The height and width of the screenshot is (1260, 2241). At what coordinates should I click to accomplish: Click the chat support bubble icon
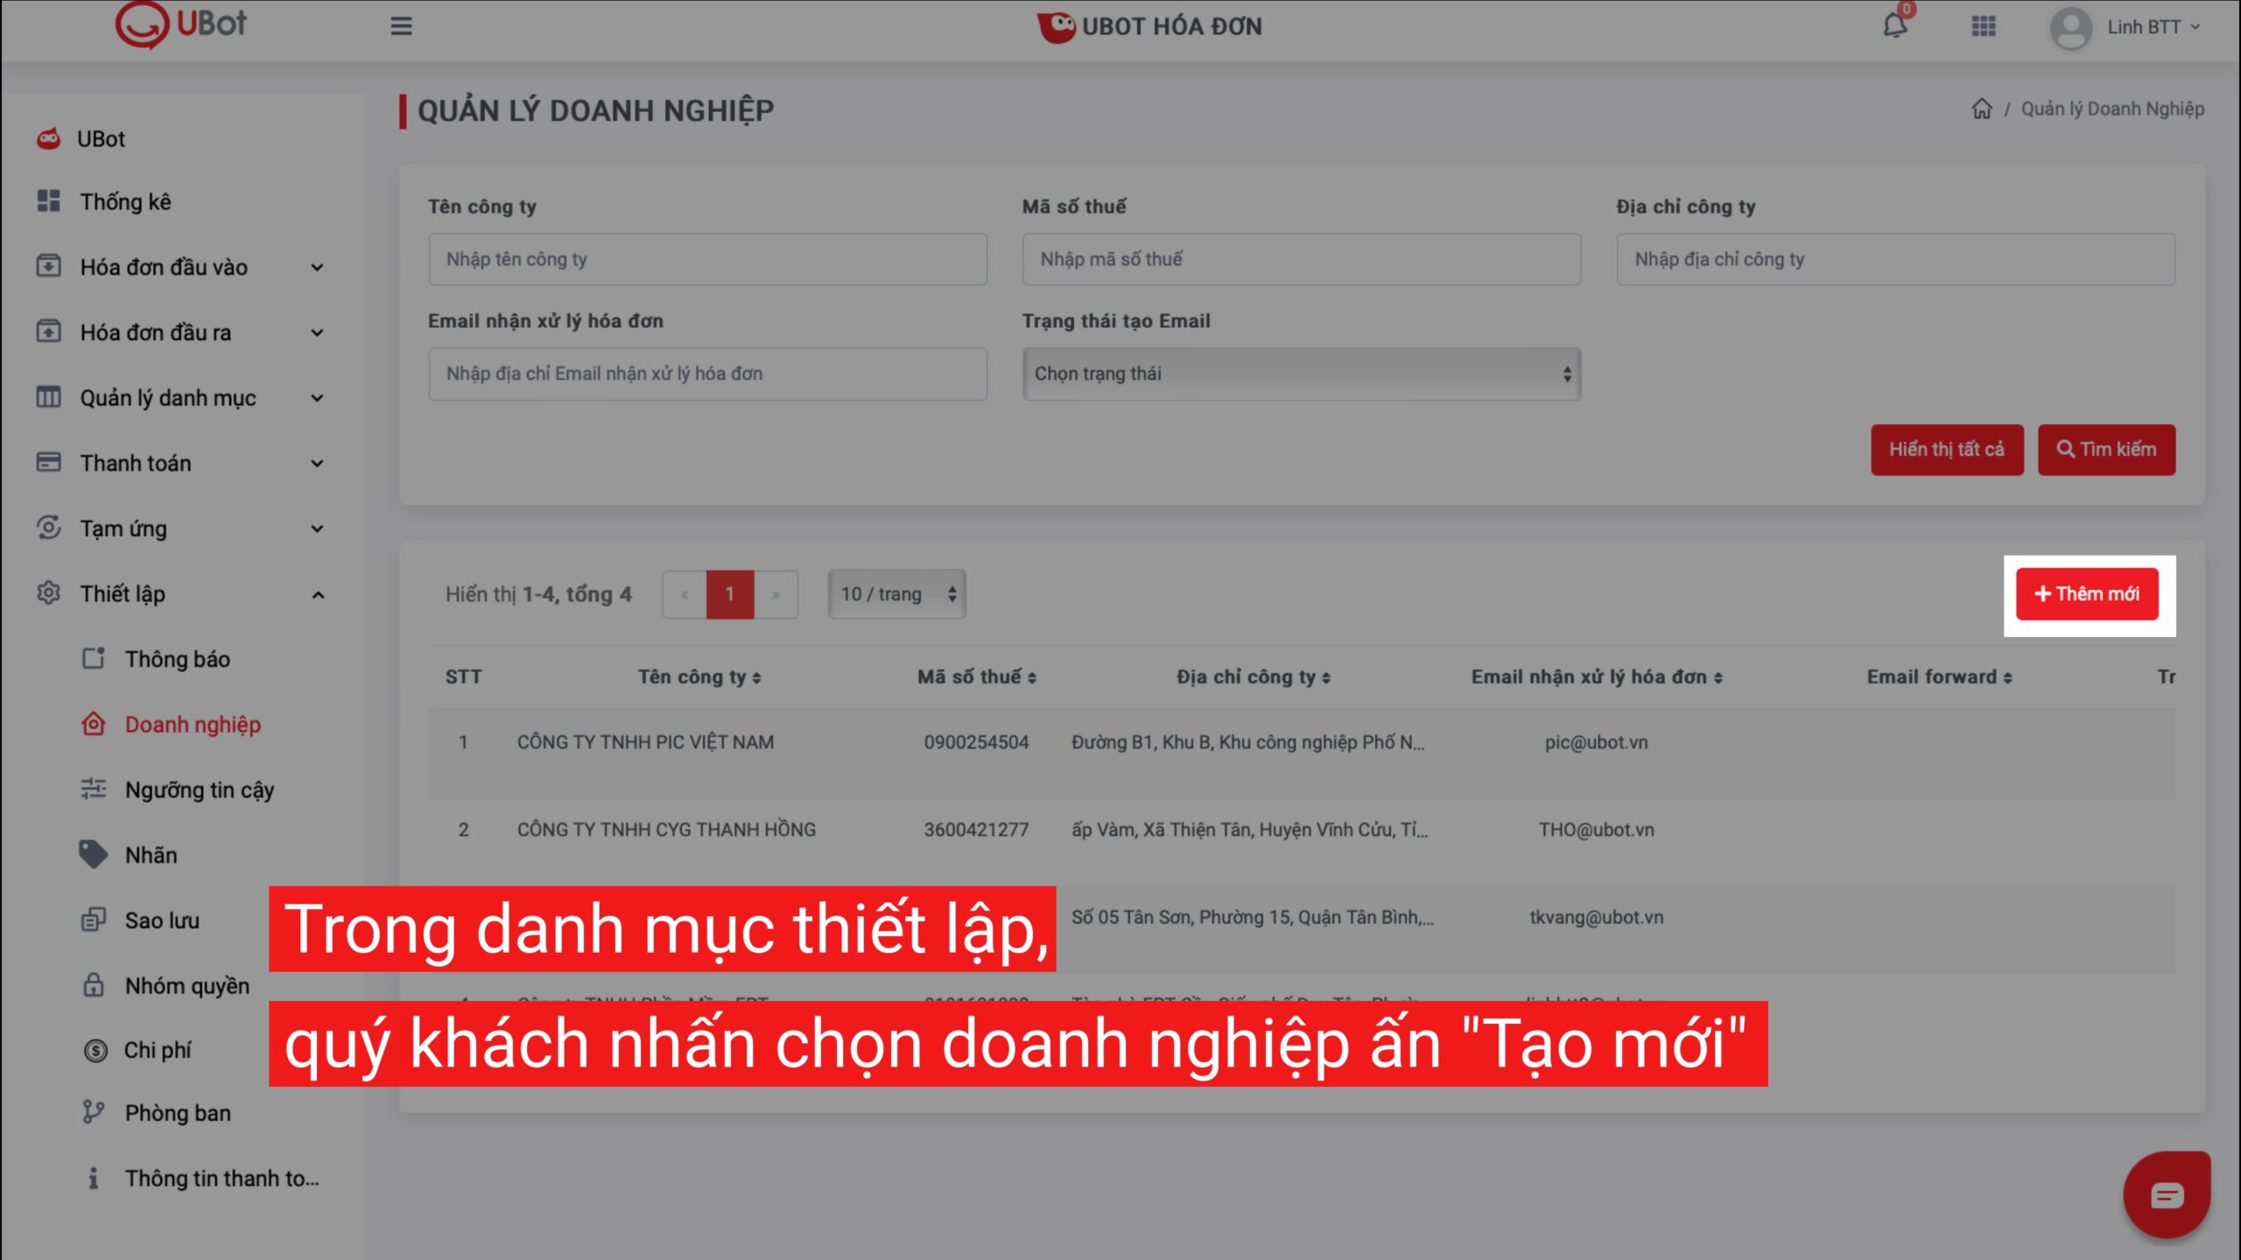tap(2166, 1195)
